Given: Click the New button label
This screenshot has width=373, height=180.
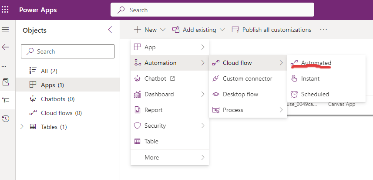Looking at the screenshot, I should 151,30.
